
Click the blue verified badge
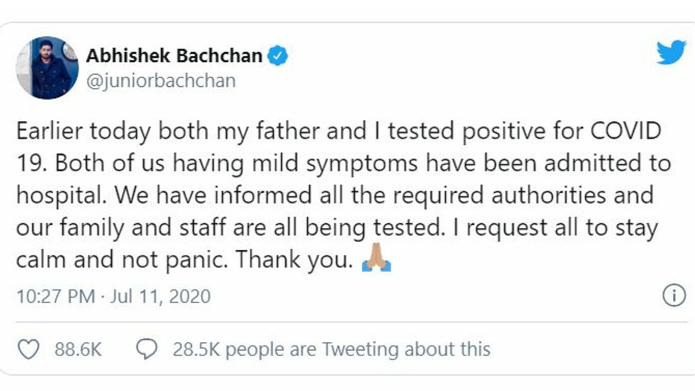pyautogui.click(x=278, y=55)
